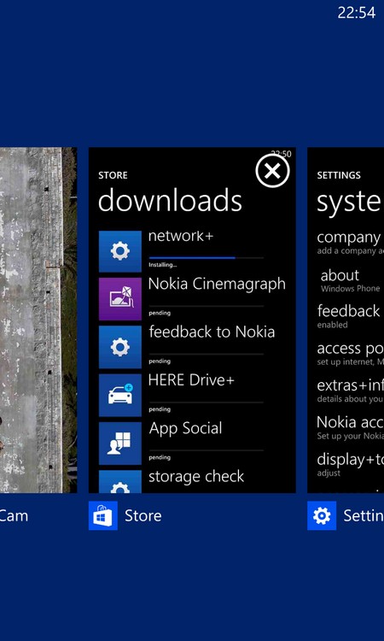Select storage check download entry
Image resolution: width=384 pixels, height=641 pixels.
(196, 477)
